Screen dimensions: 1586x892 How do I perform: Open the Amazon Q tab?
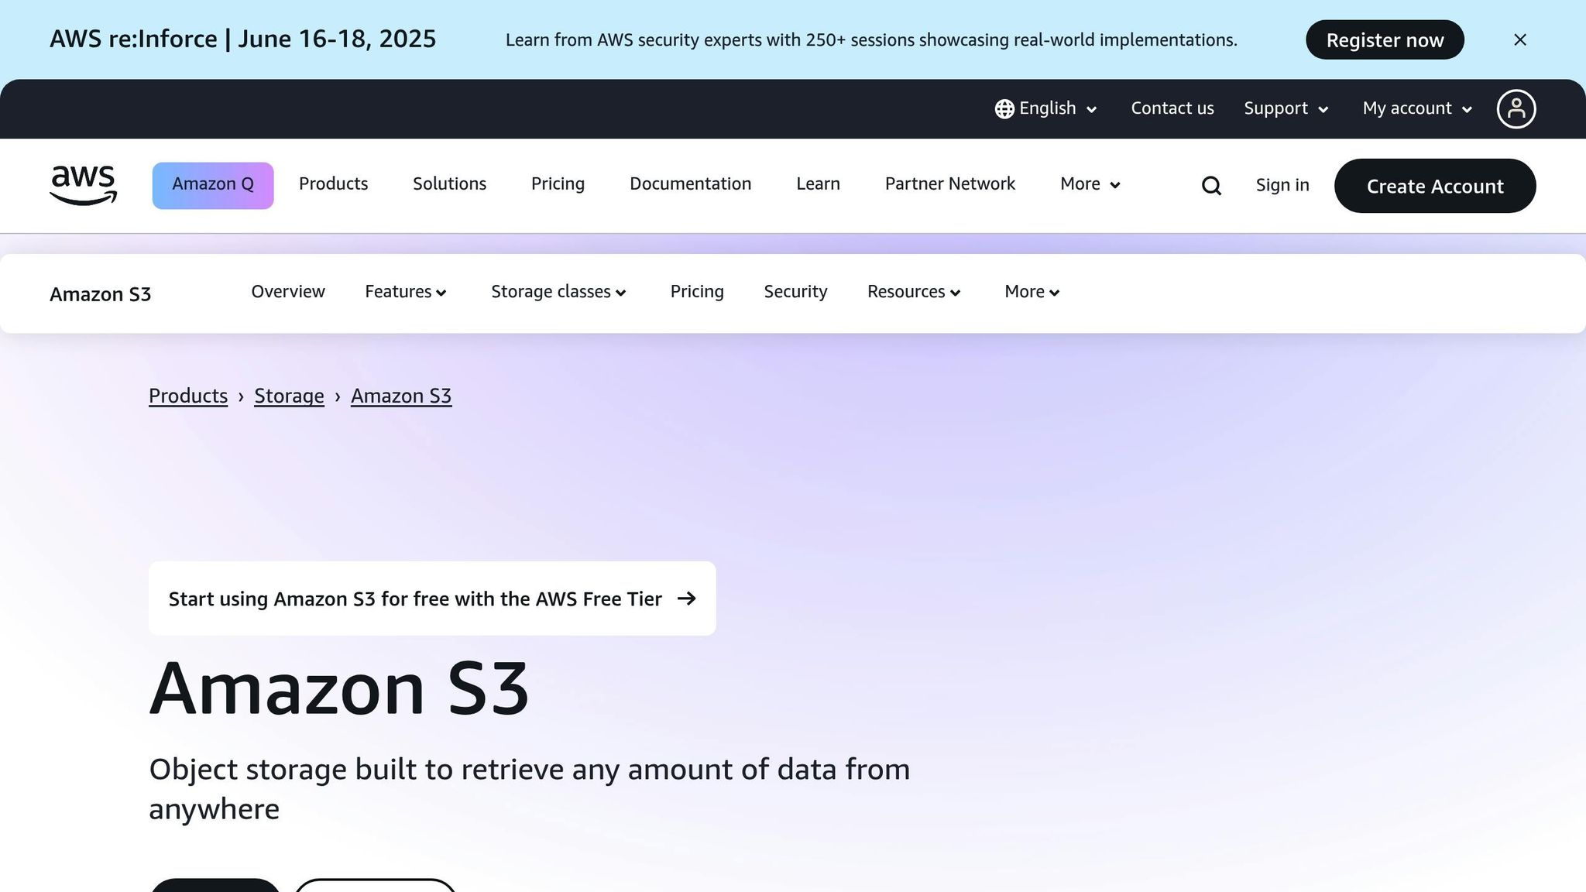tap(213, 185)
